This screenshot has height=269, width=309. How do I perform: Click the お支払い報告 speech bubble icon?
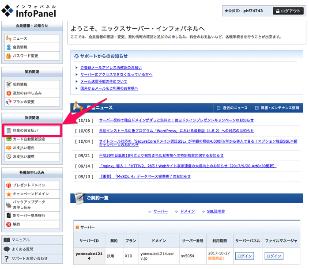[9, 148]
